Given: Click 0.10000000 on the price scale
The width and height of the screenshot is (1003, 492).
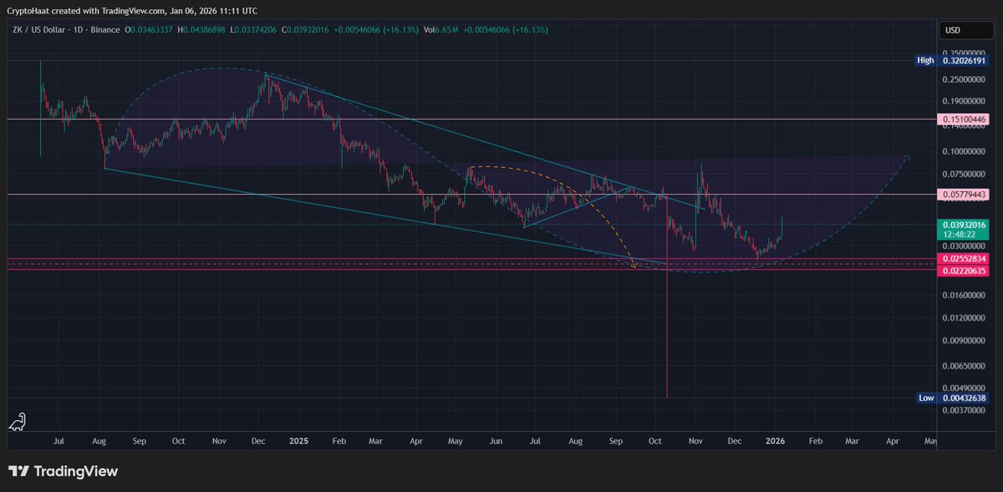Looking at the screenshot, I should 965,152.
